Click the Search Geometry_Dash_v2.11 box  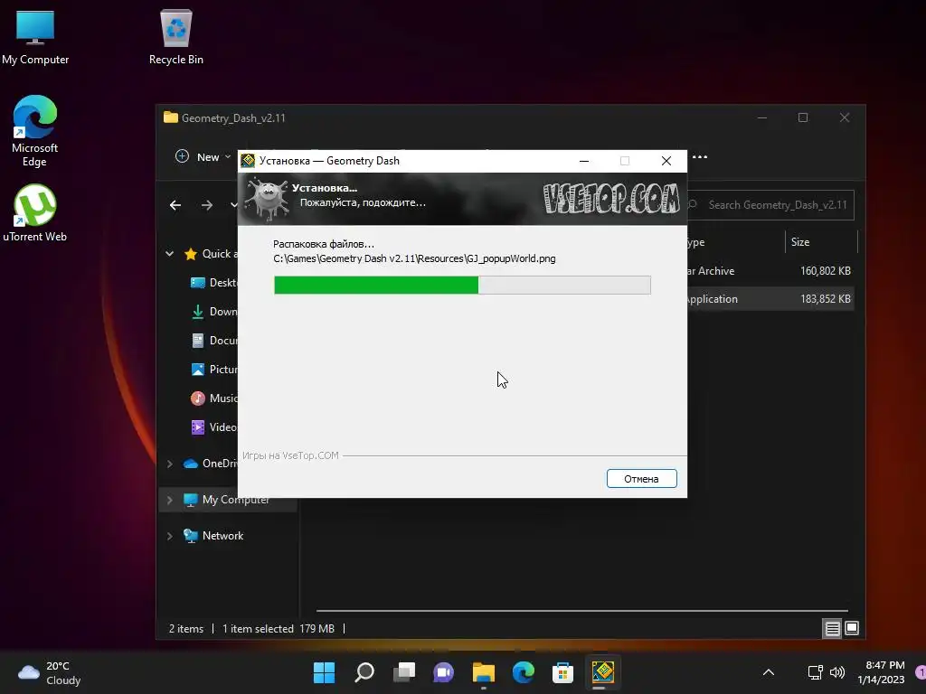pos(770,205)
